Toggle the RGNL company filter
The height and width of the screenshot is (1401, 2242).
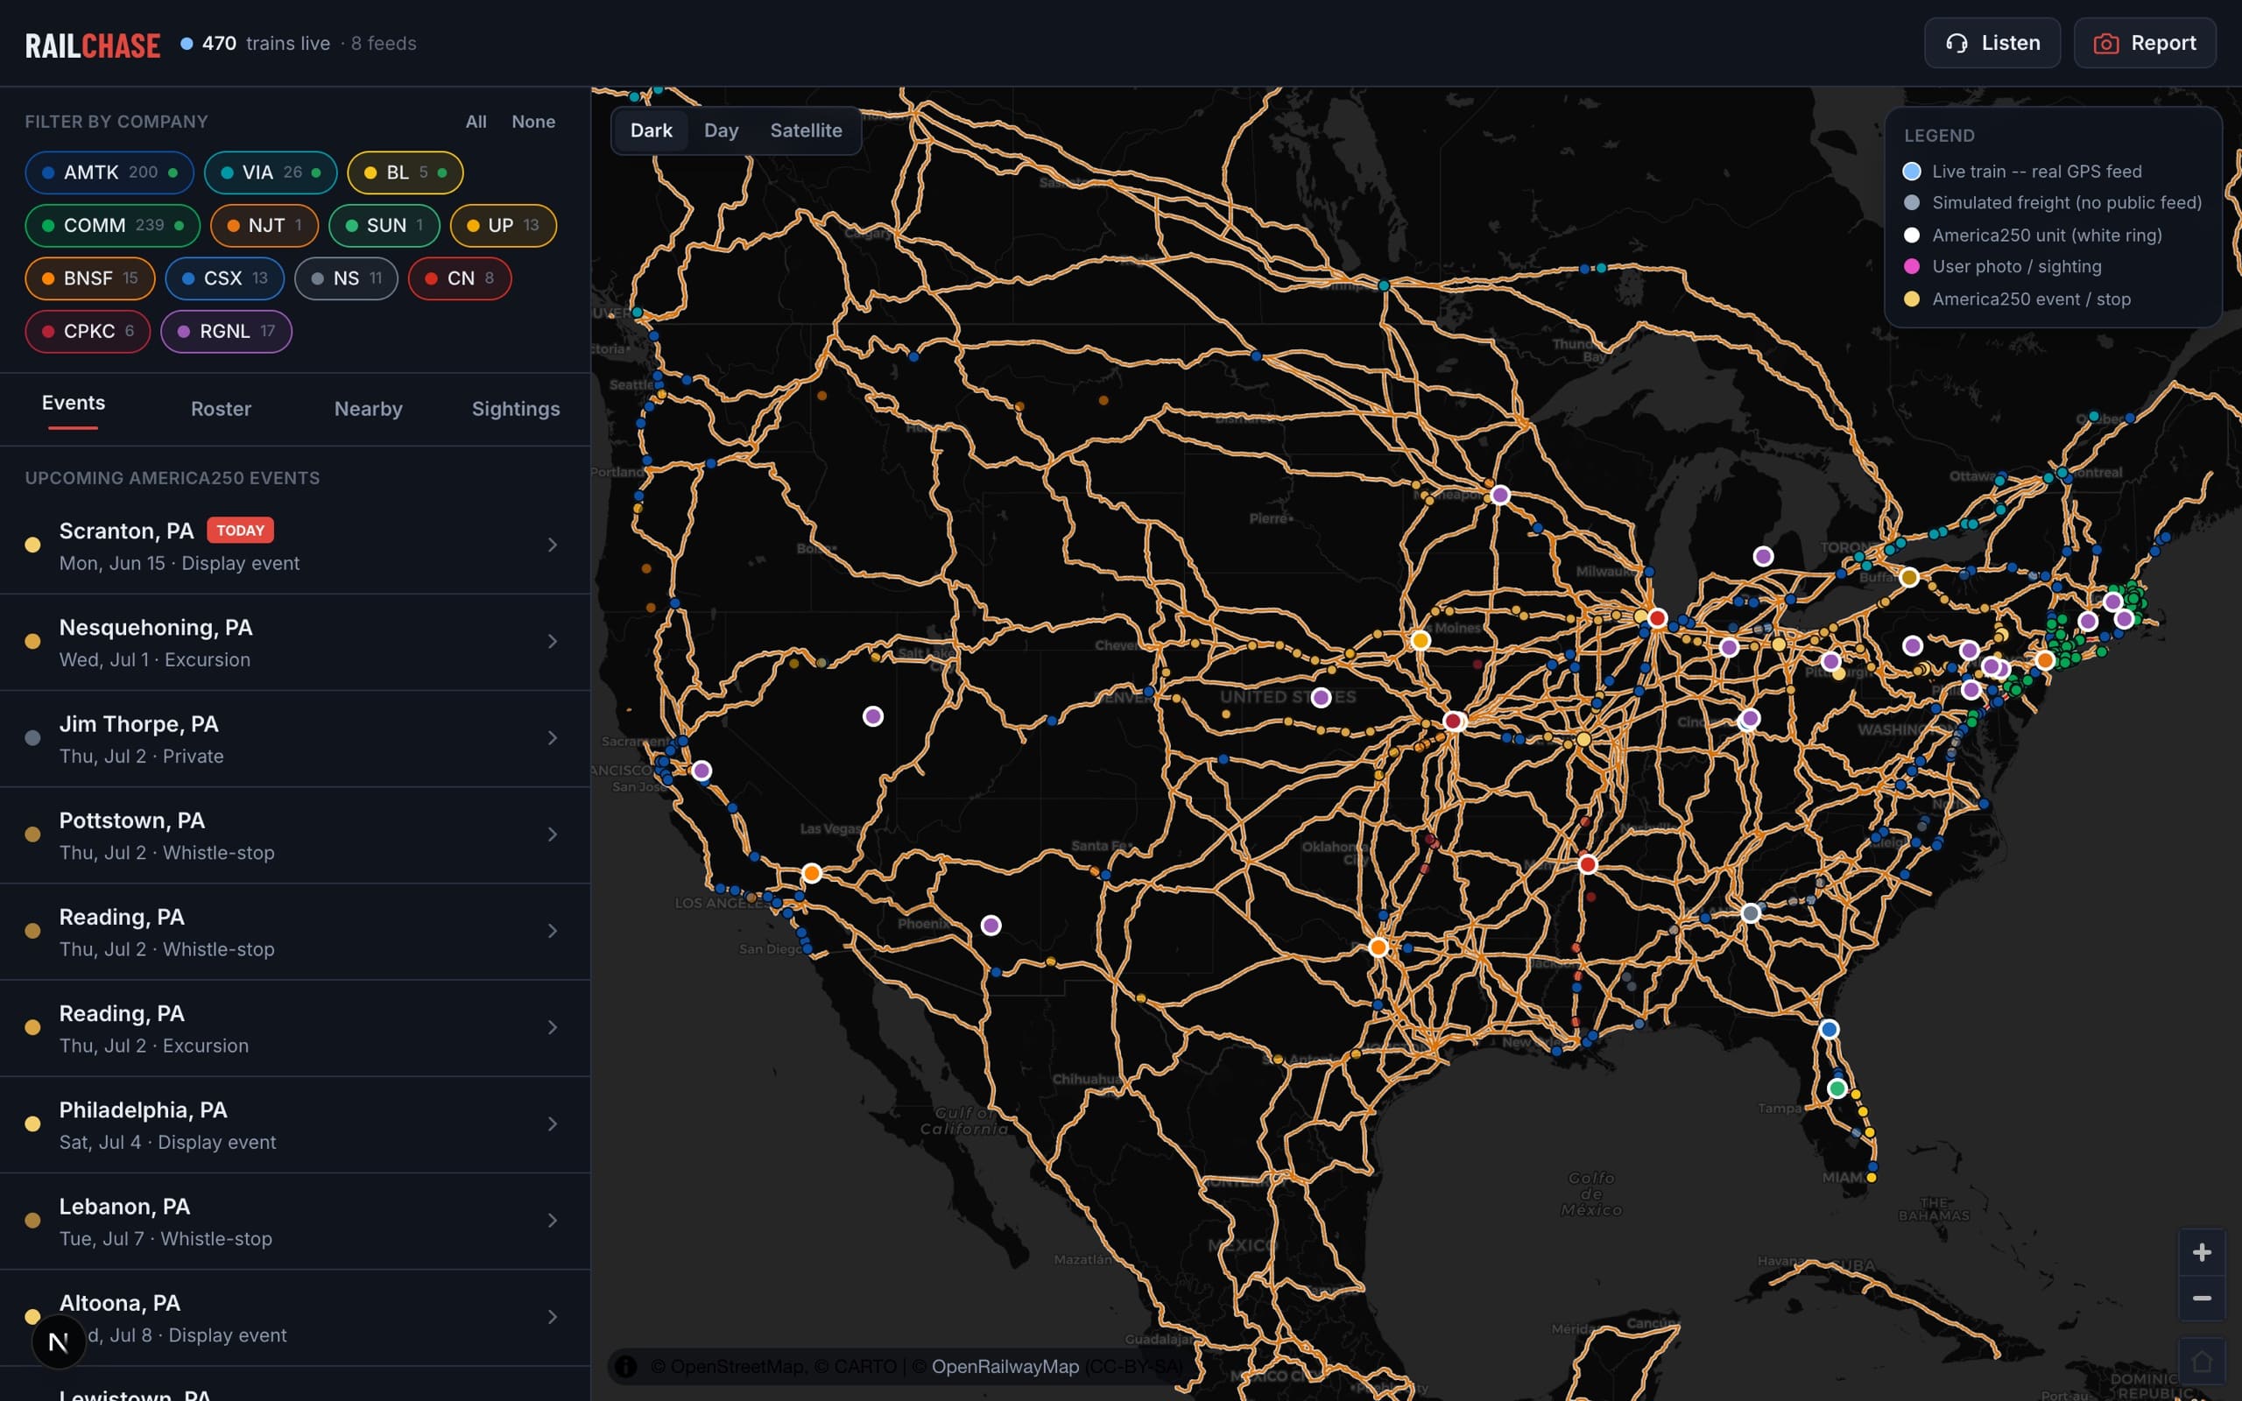click(x=226, y=331)
